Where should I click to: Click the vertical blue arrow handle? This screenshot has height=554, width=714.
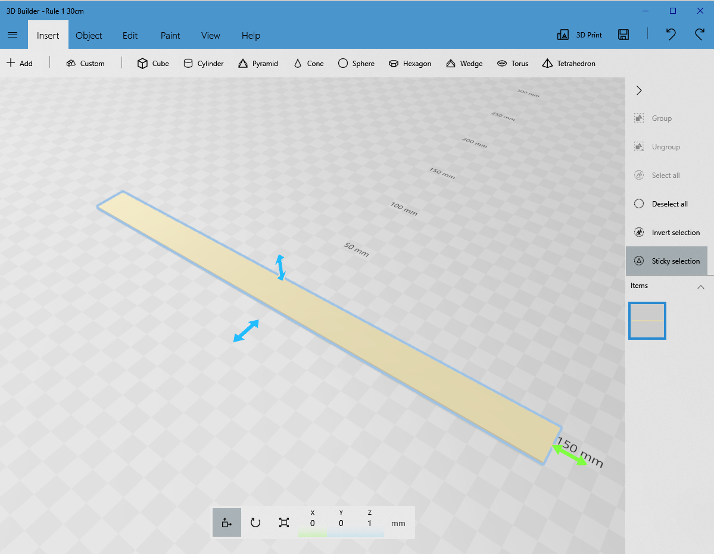point(280,267)
